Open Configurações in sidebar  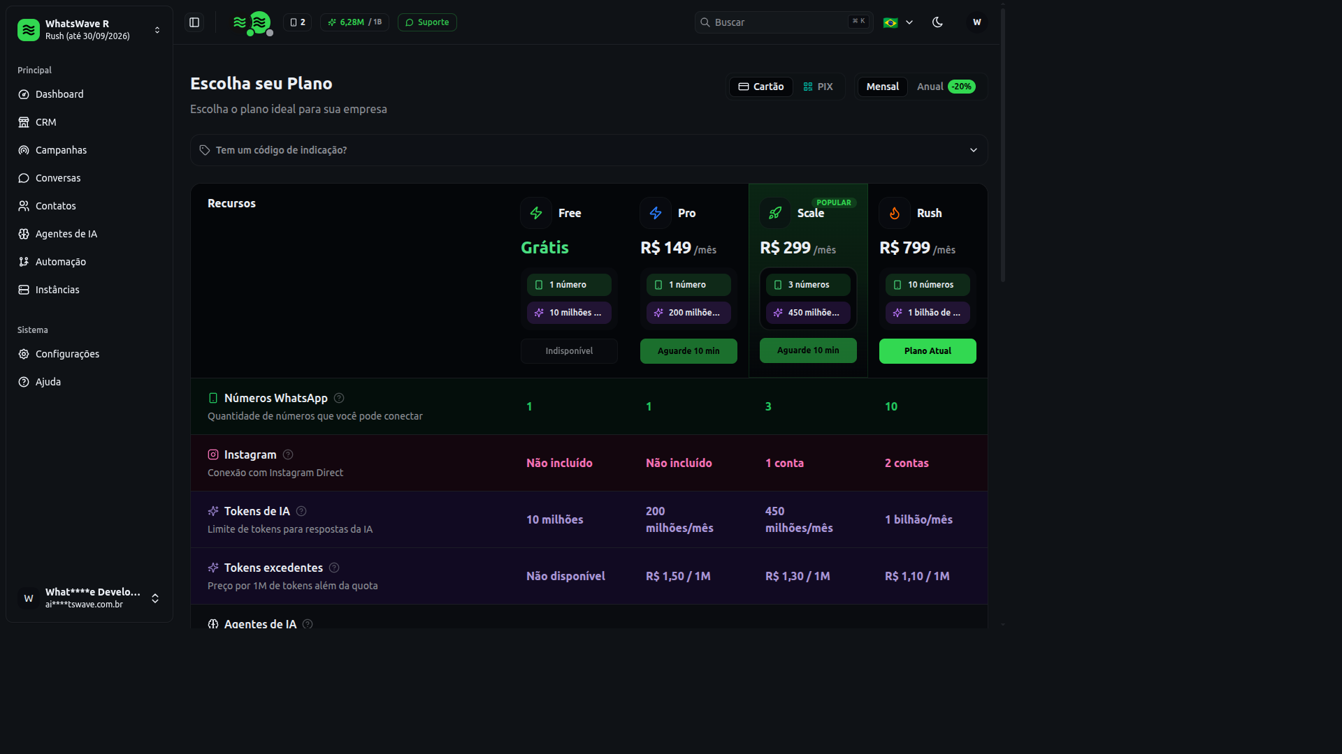89,354
